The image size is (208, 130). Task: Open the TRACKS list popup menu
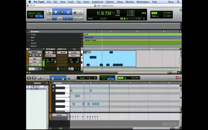pyautogui.click(x=47, y=83)
